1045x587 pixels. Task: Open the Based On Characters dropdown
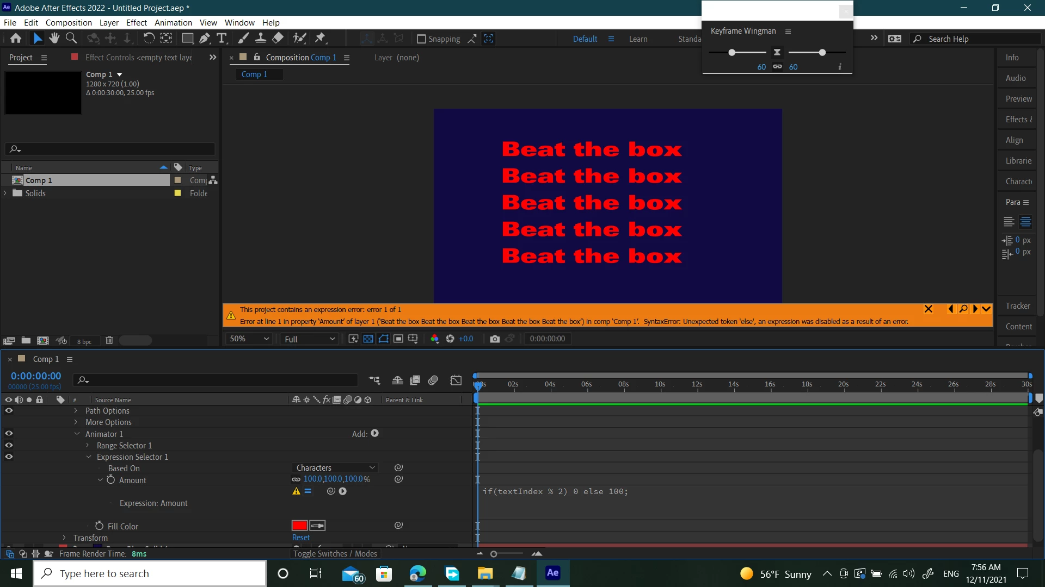point(335,468)
